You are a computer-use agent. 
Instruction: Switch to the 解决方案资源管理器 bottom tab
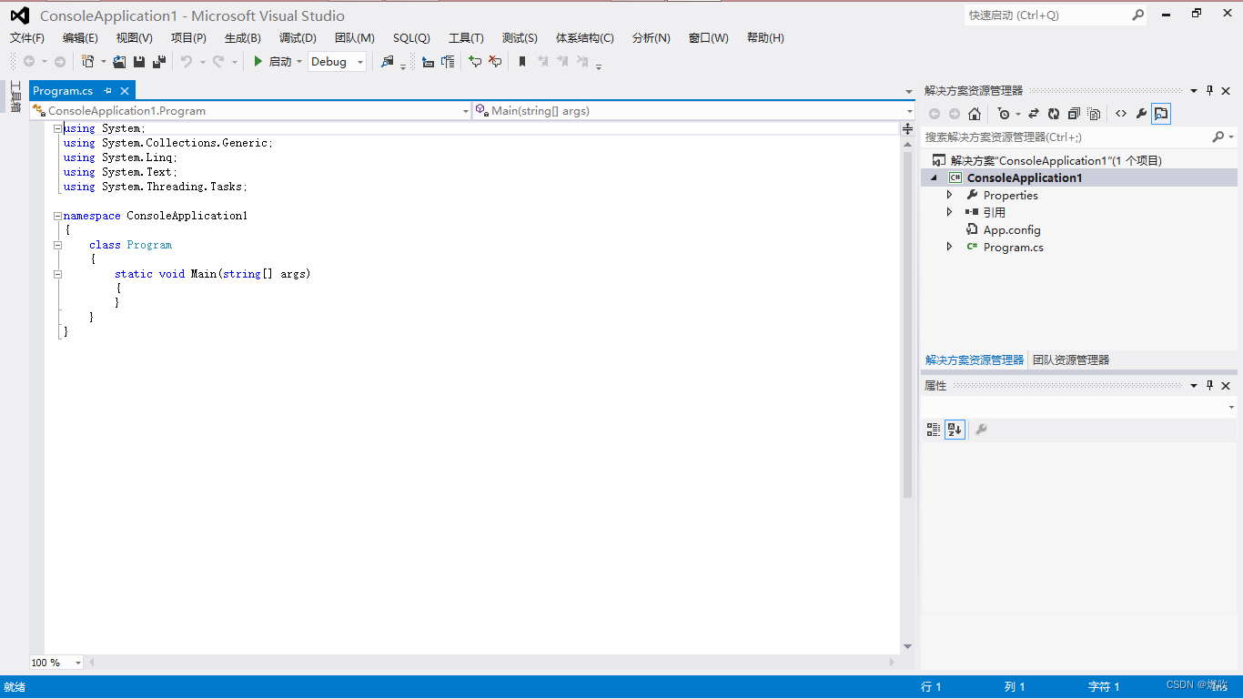[975, 360]
